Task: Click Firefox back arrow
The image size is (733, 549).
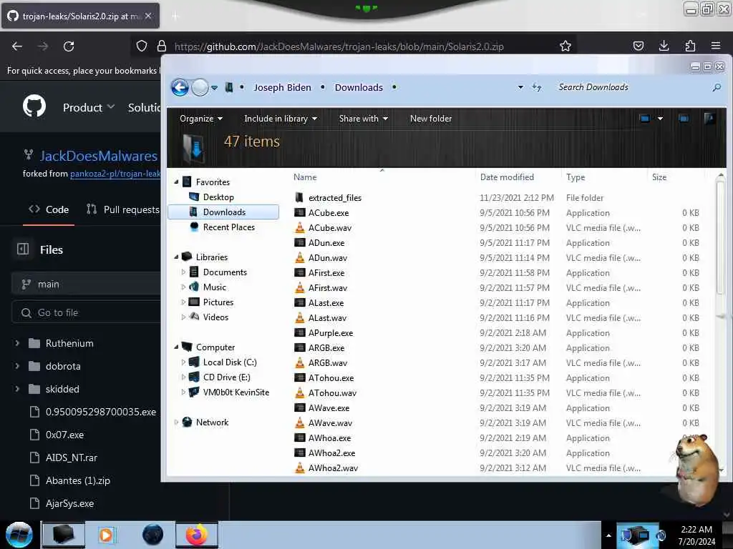Action: pos(17,46)
